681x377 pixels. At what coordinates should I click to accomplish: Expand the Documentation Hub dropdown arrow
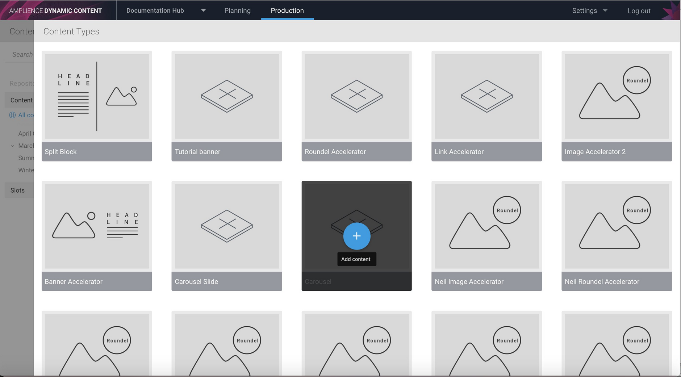tap(203, 11)
